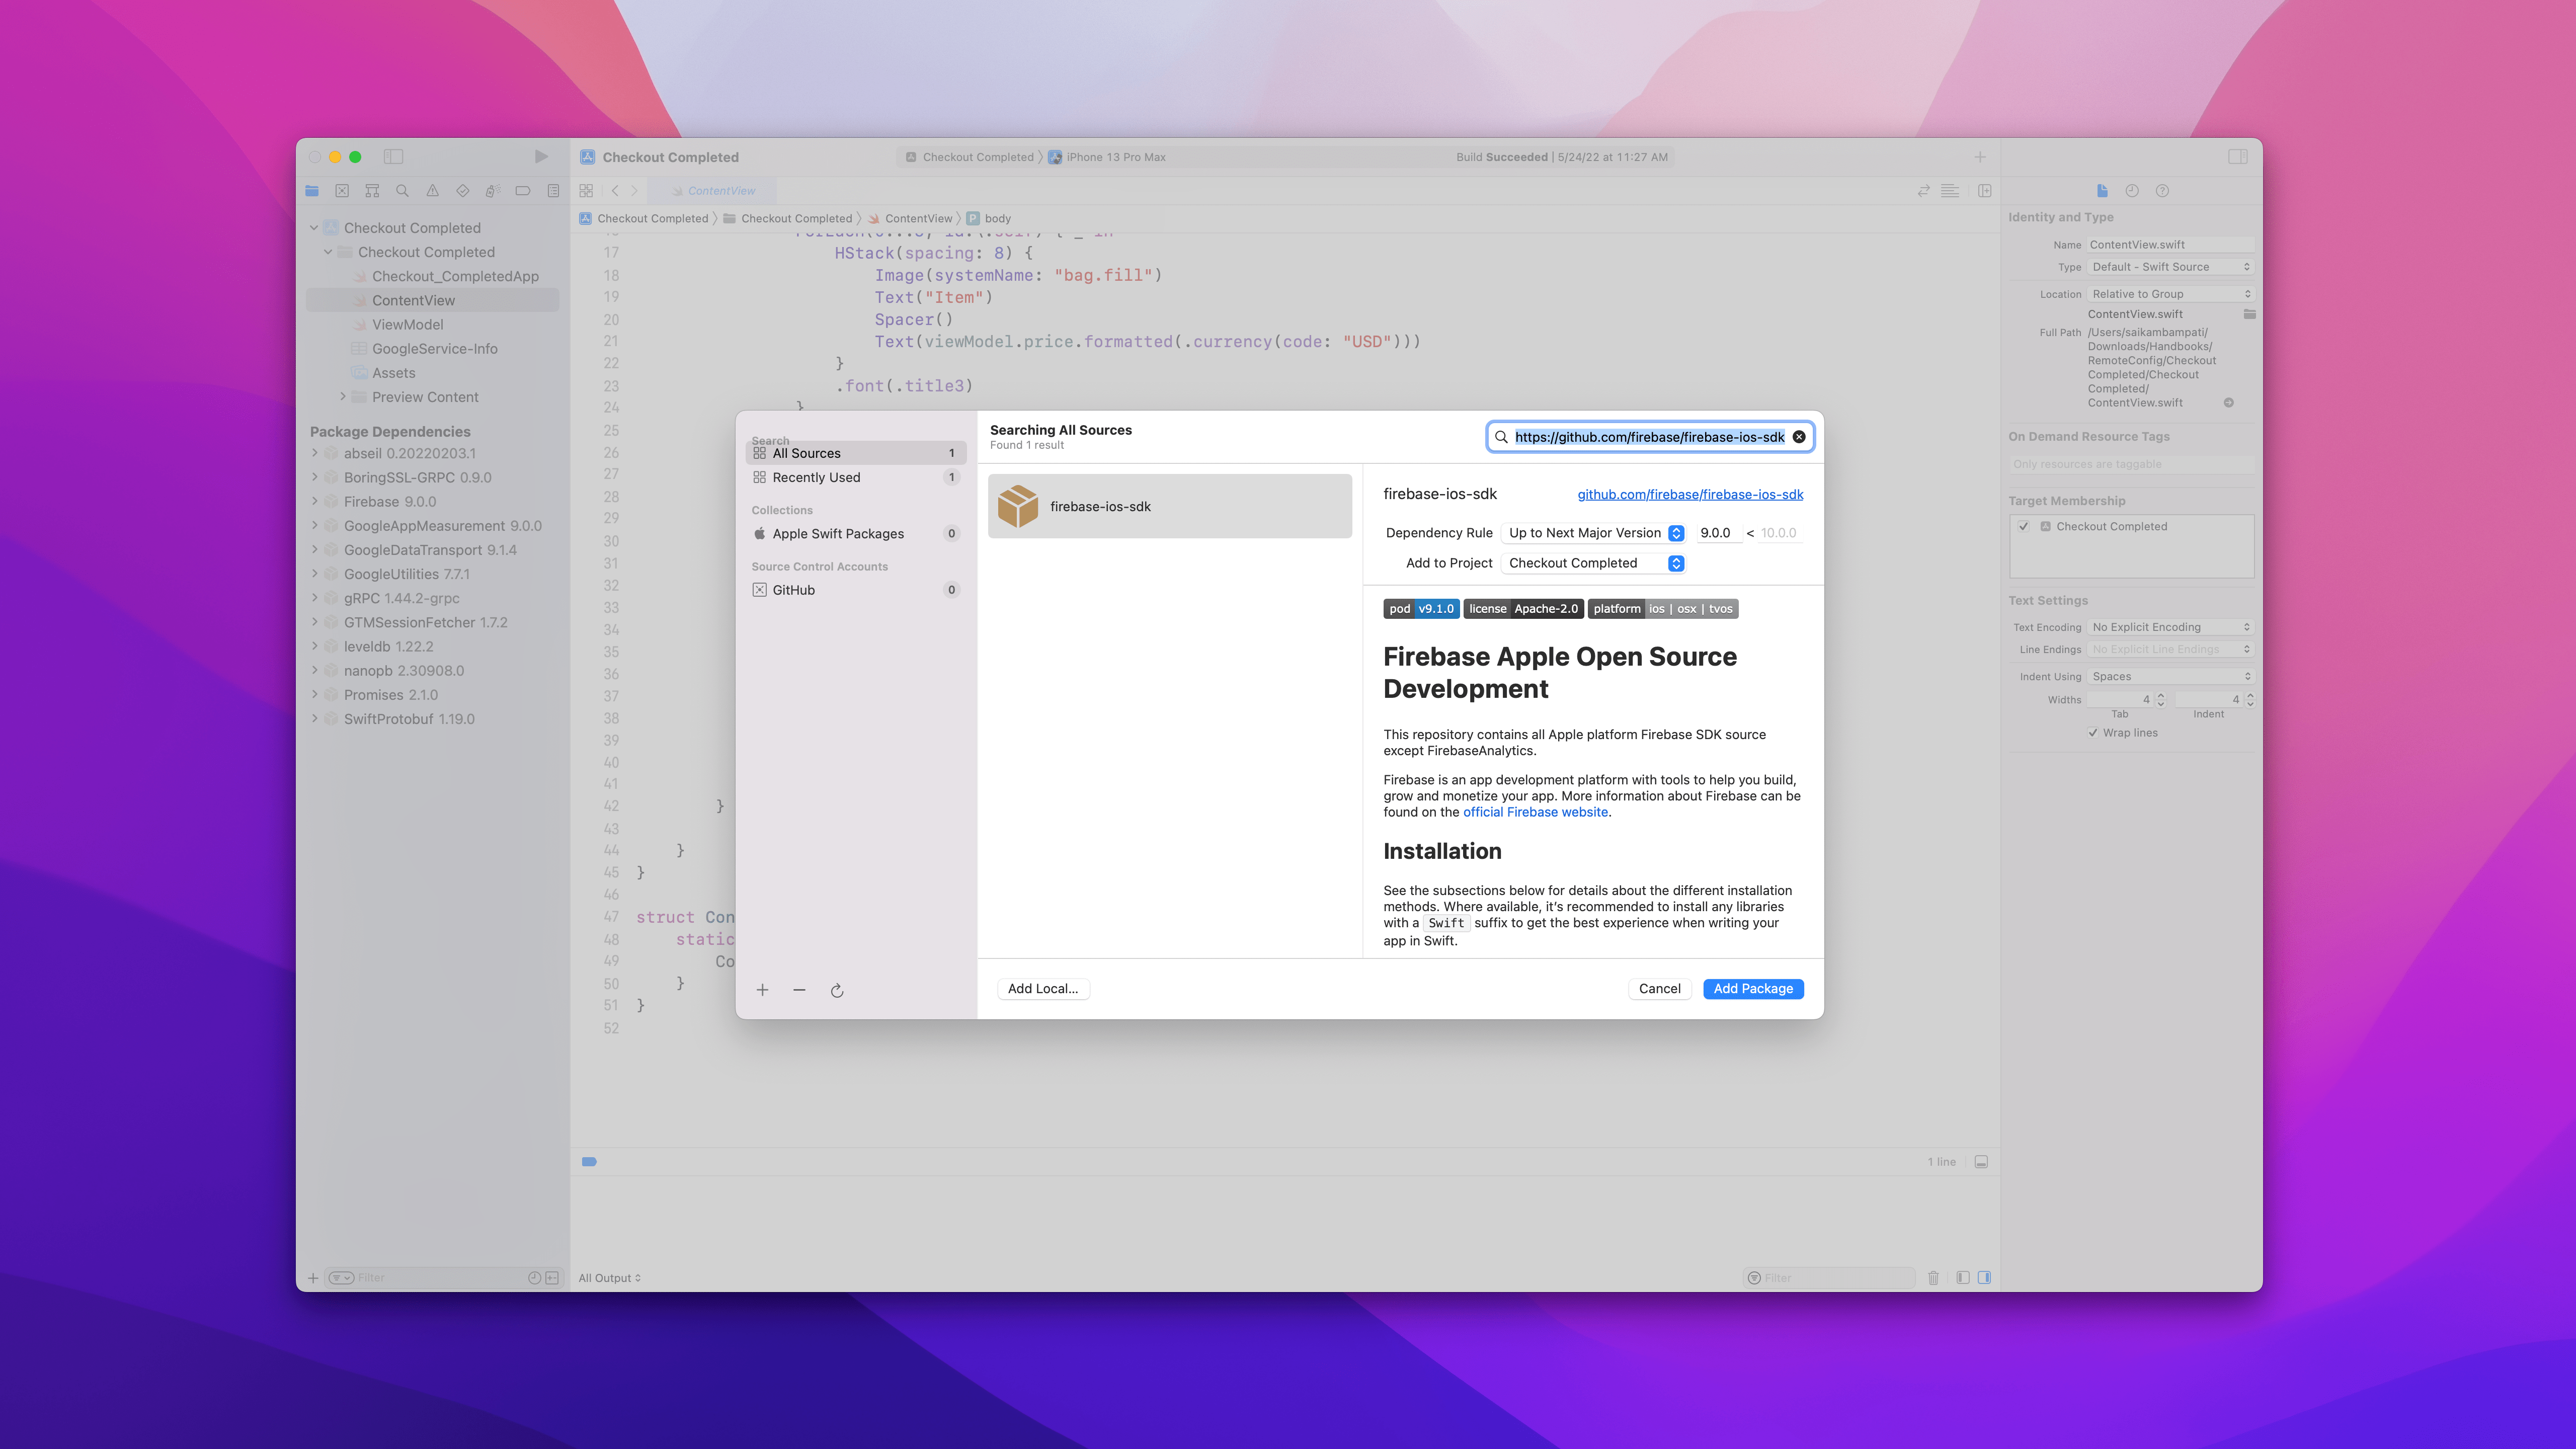Expand the Firebase 9.0.0 package dependency

point(315,502)
